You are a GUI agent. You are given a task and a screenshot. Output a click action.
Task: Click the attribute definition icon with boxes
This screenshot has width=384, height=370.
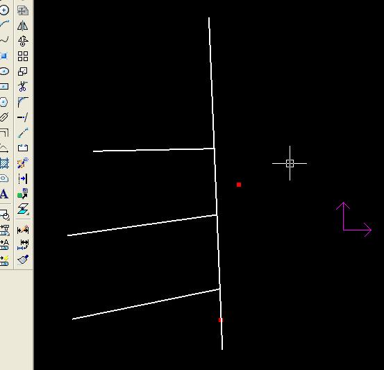point(4,230)
